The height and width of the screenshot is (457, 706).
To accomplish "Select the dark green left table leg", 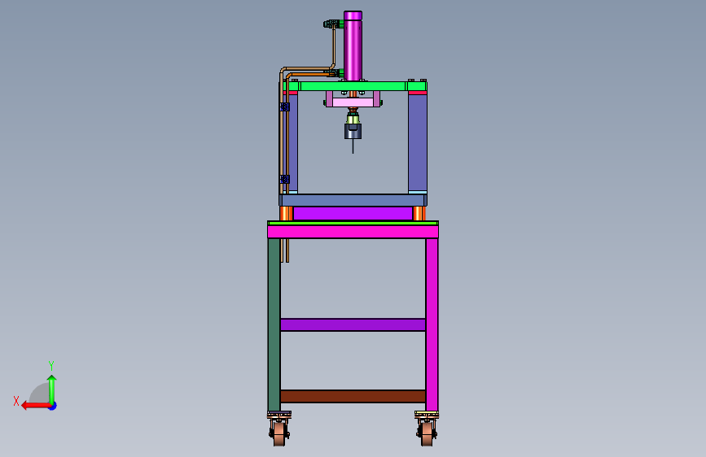I will click(274, 324).
